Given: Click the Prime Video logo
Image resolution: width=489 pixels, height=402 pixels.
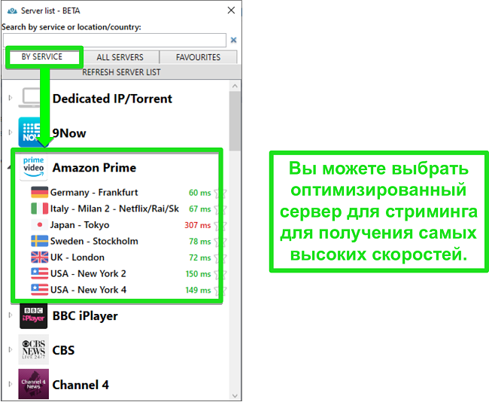Looking at the screenshot, I should 33,167.
